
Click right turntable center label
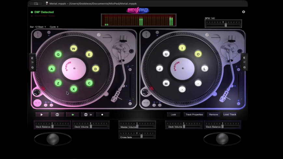182,68
